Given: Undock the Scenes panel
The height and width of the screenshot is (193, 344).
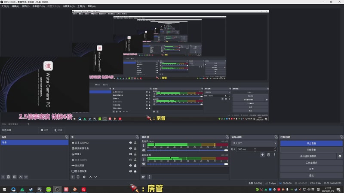Looking at the screenshot, I should coord(67,137).
